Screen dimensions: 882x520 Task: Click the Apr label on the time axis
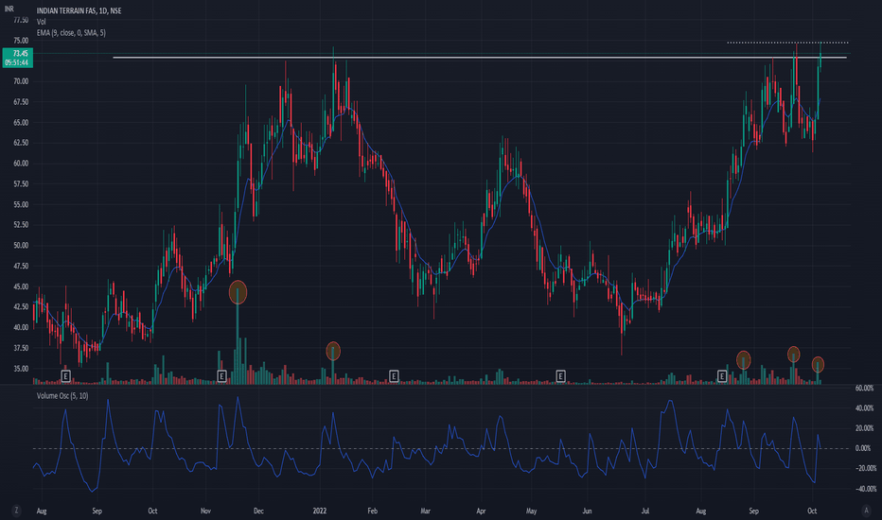481,511
